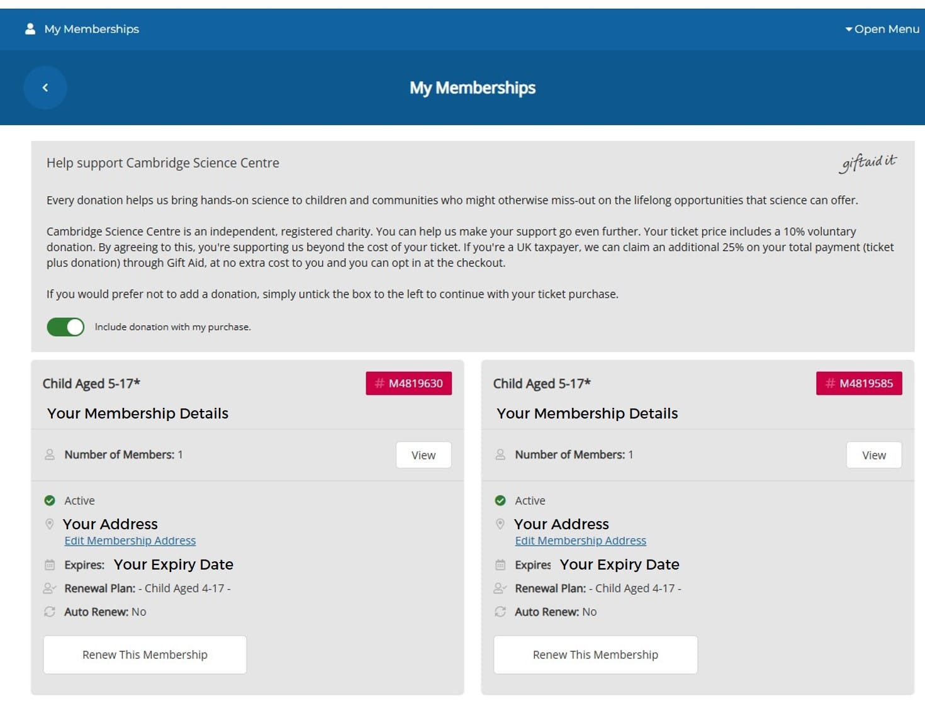Click calendar icon beside Expires in right card
Screen dimensions: 925x708
tap(500, 565)
